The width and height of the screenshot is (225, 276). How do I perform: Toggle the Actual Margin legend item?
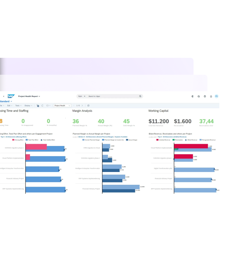coord(132,140)
